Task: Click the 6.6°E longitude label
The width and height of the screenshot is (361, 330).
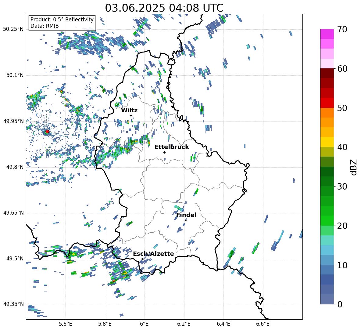Action: tap(263, 324)
